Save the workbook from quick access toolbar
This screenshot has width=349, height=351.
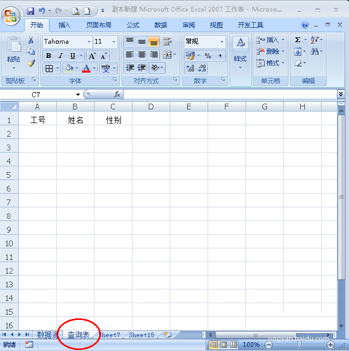point(30,11)
